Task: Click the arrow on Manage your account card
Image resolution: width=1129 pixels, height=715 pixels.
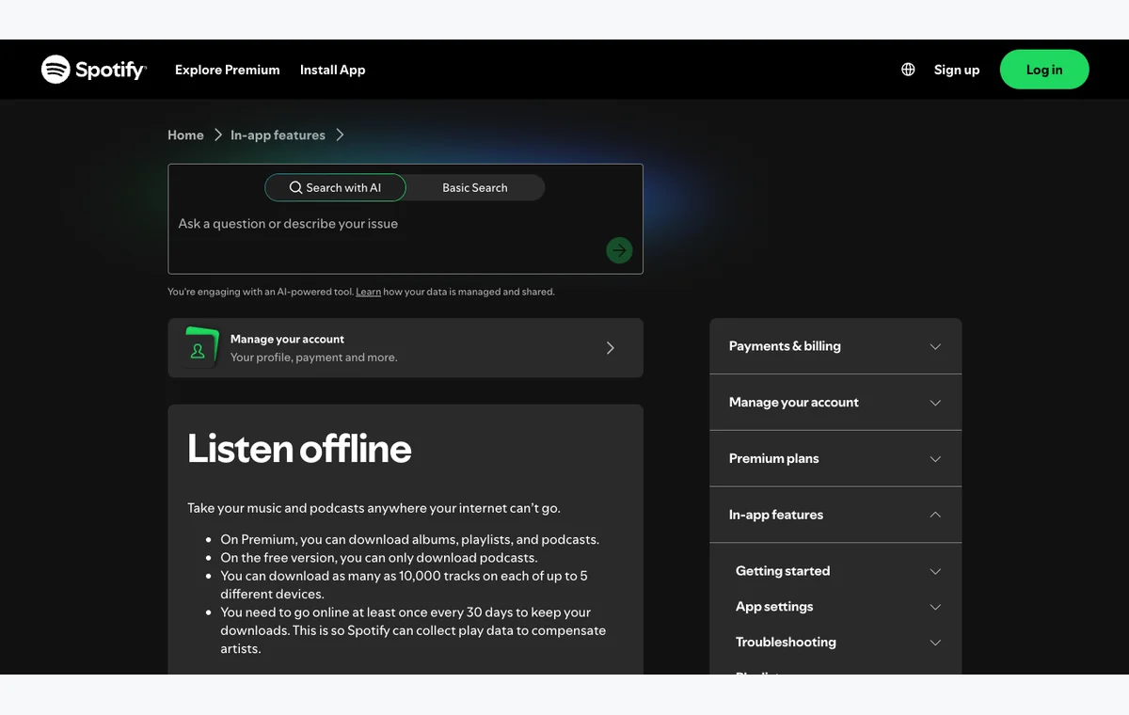Action: point(610,348)
